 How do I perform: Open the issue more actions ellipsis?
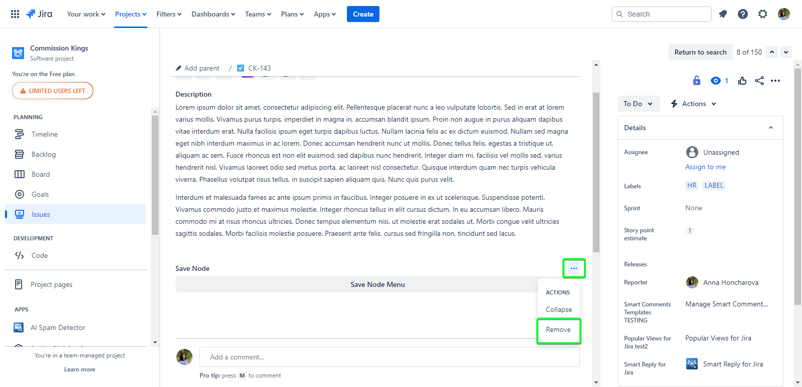click(x=775, y=81)
